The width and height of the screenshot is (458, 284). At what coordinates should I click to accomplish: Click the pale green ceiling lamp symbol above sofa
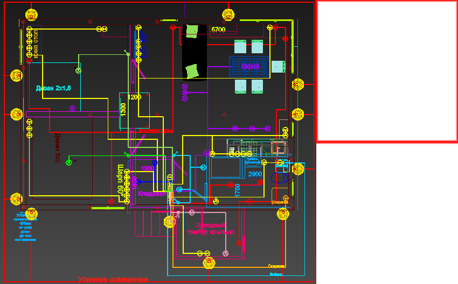coord(79,70)
